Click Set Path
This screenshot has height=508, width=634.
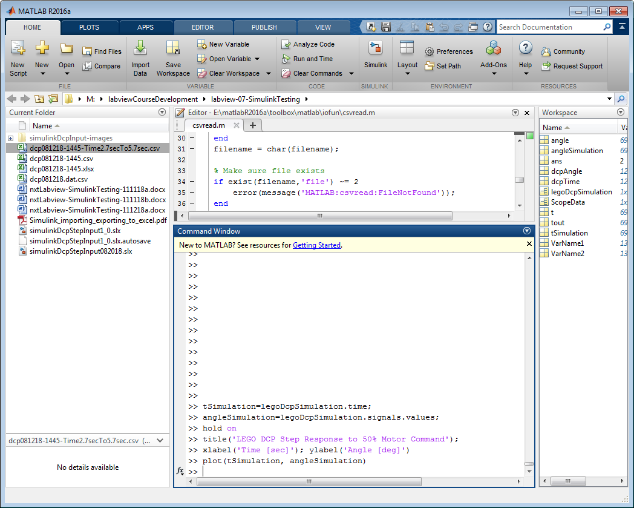click(x=443, y=66)
